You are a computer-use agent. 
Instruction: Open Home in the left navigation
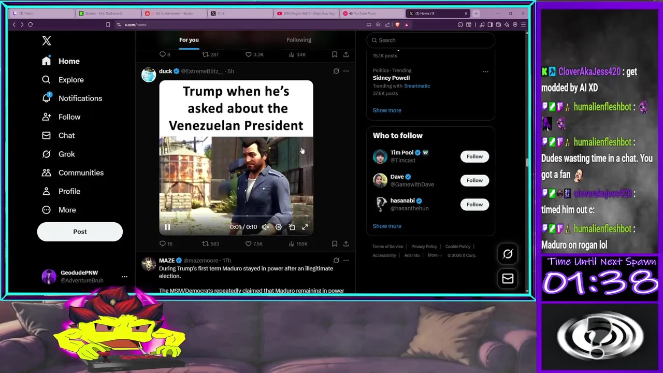click(x=61, y=61)
